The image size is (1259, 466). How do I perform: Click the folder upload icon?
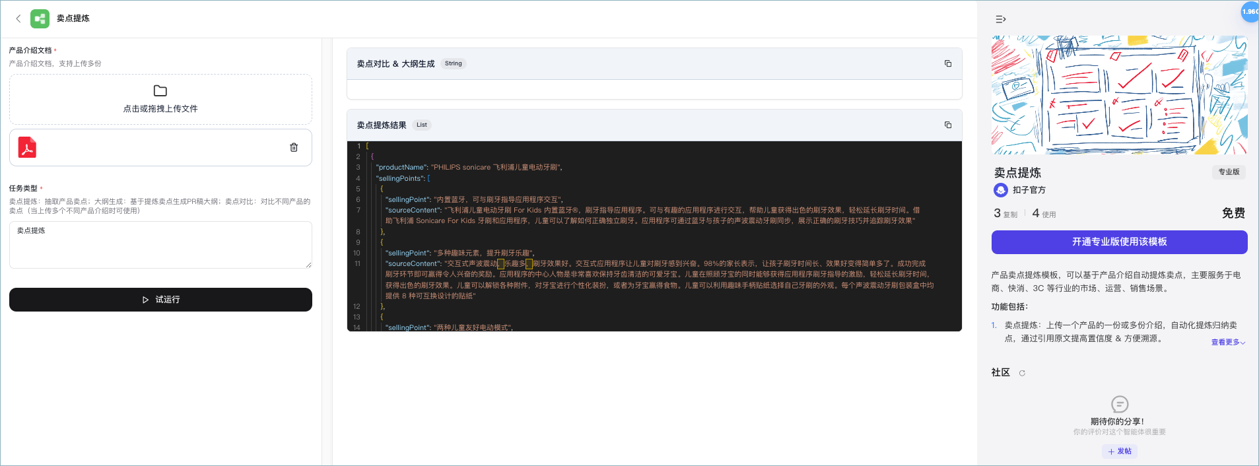tap(160, 90)
